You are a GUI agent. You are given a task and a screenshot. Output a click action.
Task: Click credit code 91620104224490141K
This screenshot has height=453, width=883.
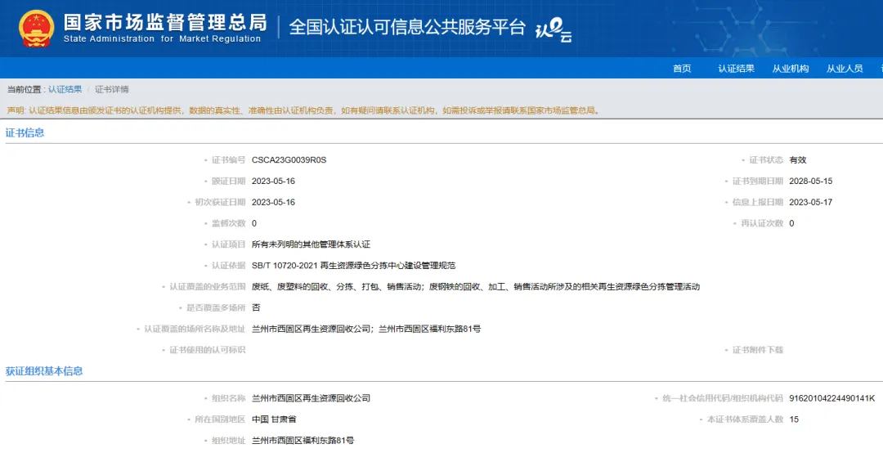click(x=831, y=397)
